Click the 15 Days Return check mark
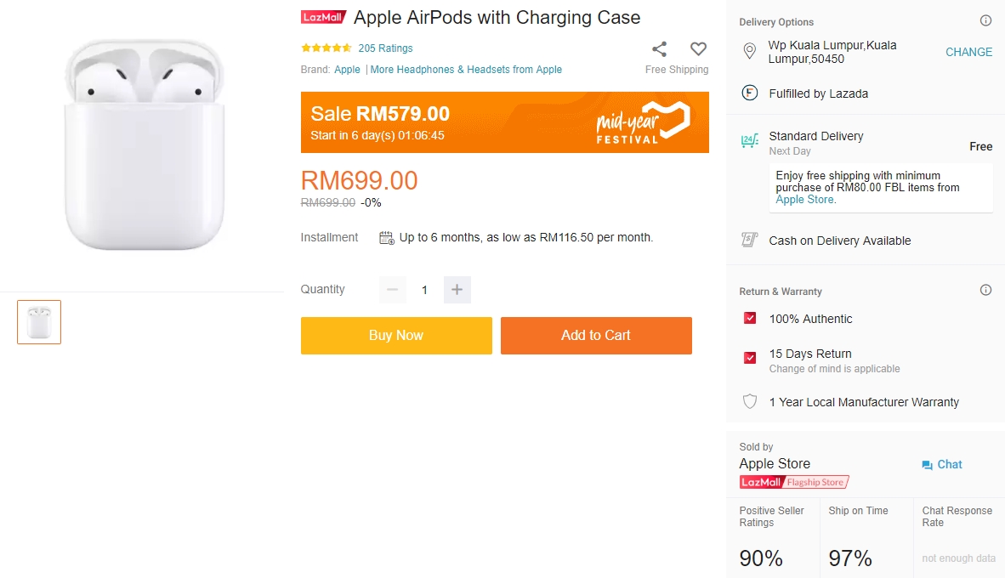The image size is (1005, 578). (x=750, y=358)
